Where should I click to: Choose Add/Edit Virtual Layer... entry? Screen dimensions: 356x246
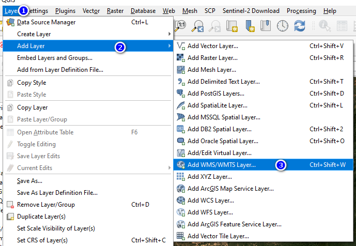click(264, 153)
